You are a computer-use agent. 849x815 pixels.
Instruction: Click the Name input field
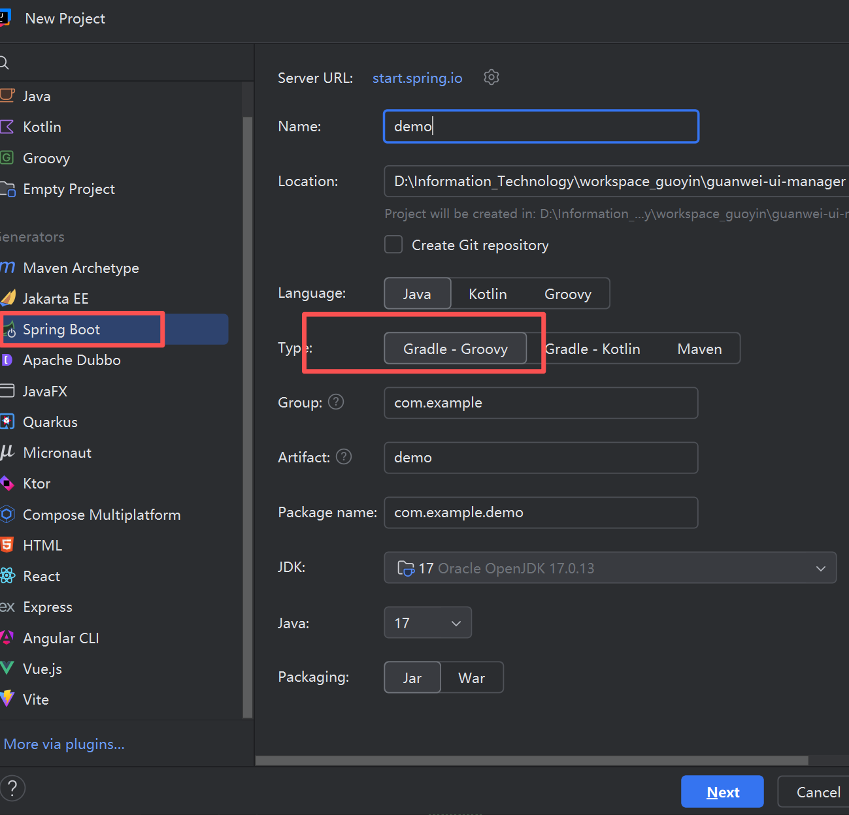pos(541,126)
